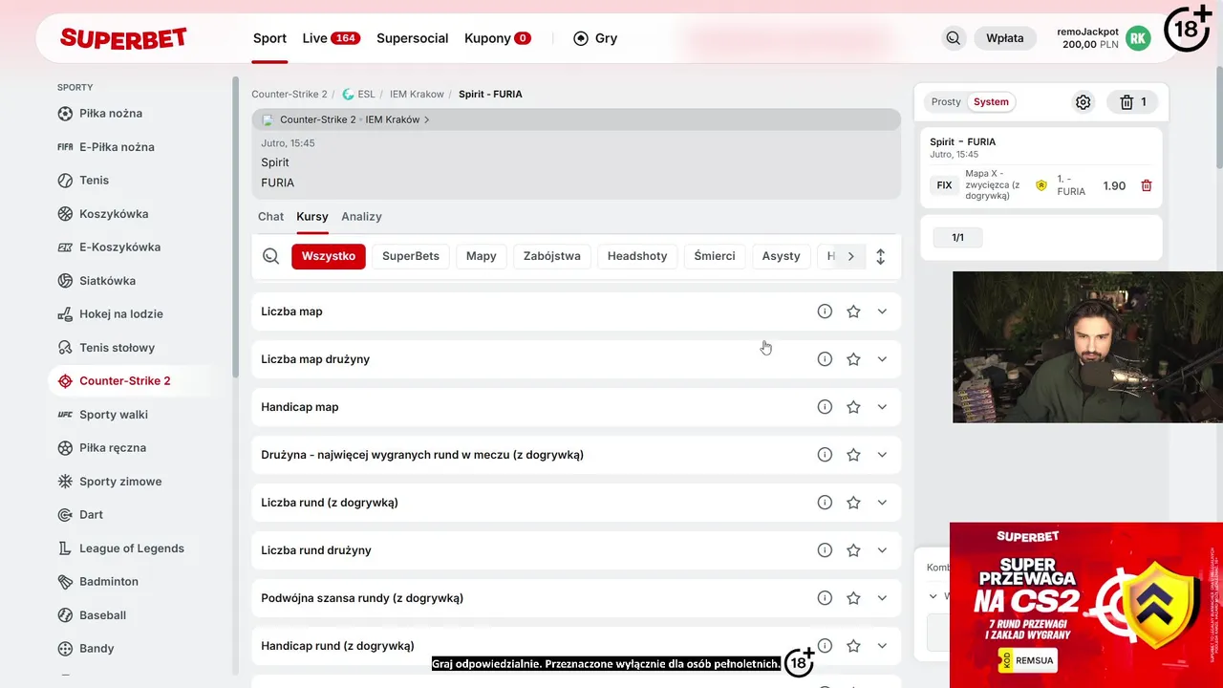Filter markets by SuperBets
Image resolution: width=1223 pixels, height=688 pixels.
[411, 256]
